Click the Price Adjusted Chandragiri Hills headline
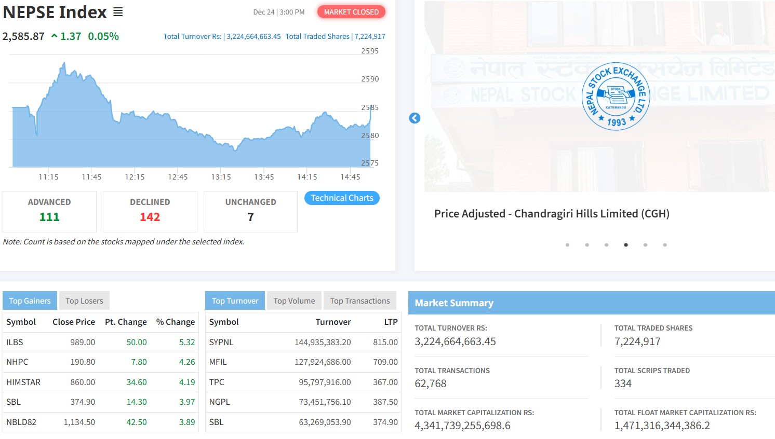Image resolution: width=775 pixels, height=439 pixels. tap(552, 214)
